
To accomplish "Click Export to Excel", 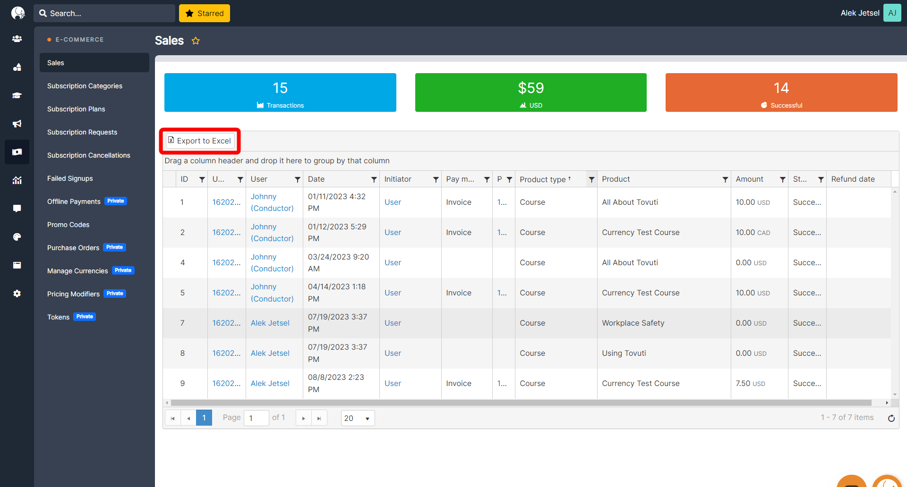I will click(x=200, y=141).
